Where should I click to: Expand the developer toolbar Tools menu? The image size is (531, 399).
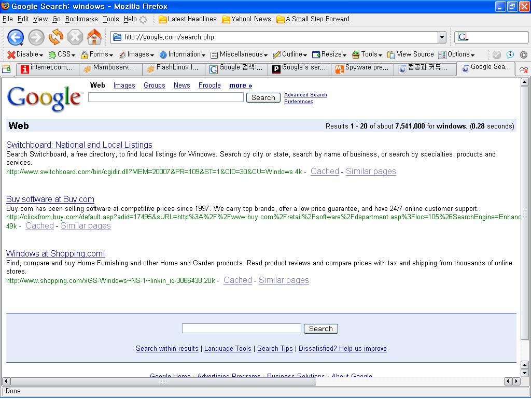[x=367, y=54]
